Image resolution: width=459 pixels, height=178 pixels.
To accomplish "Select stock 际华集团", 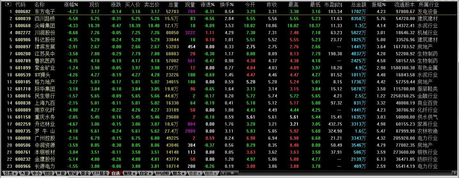I will point(45,89).
